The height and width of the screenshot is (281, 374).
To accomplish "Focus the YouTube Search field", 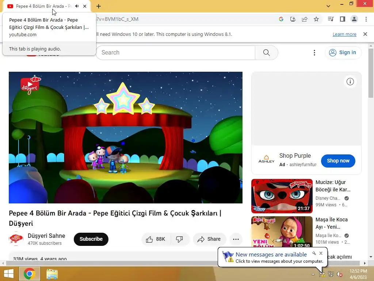I will click(176, 53).
